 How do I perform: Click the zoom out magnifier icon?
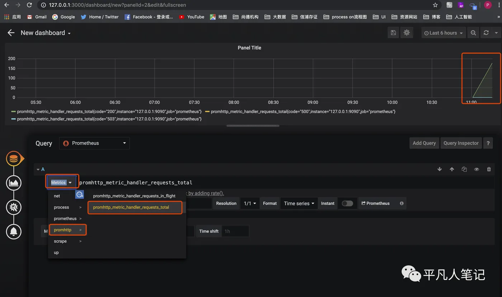tap(473, 33)
